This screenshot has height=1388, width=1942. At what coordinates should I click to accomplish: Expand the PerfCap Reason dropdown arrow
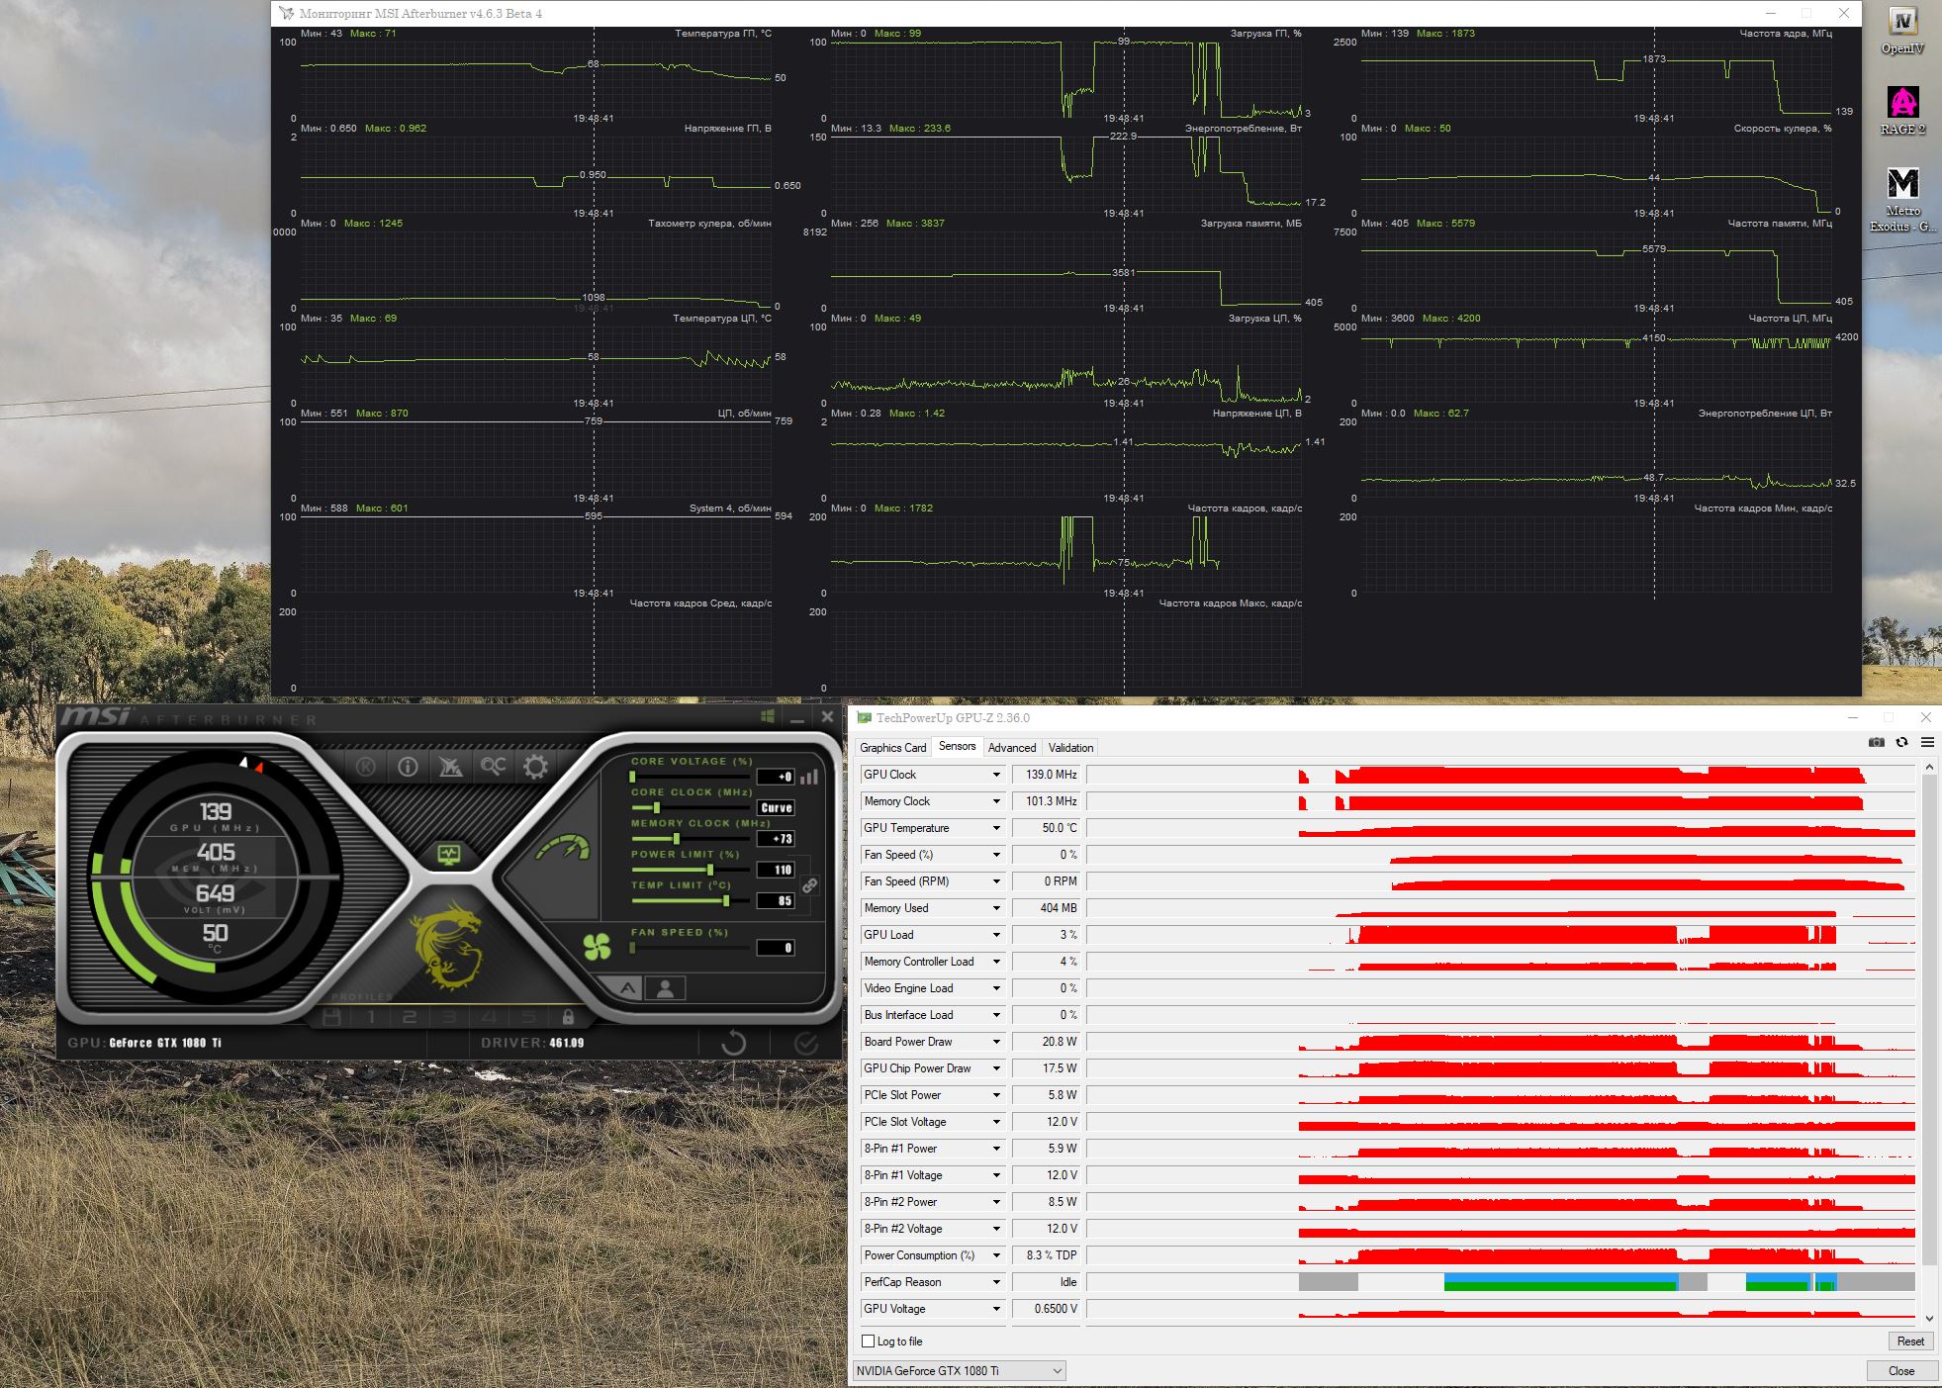[x=996, y=1282]
